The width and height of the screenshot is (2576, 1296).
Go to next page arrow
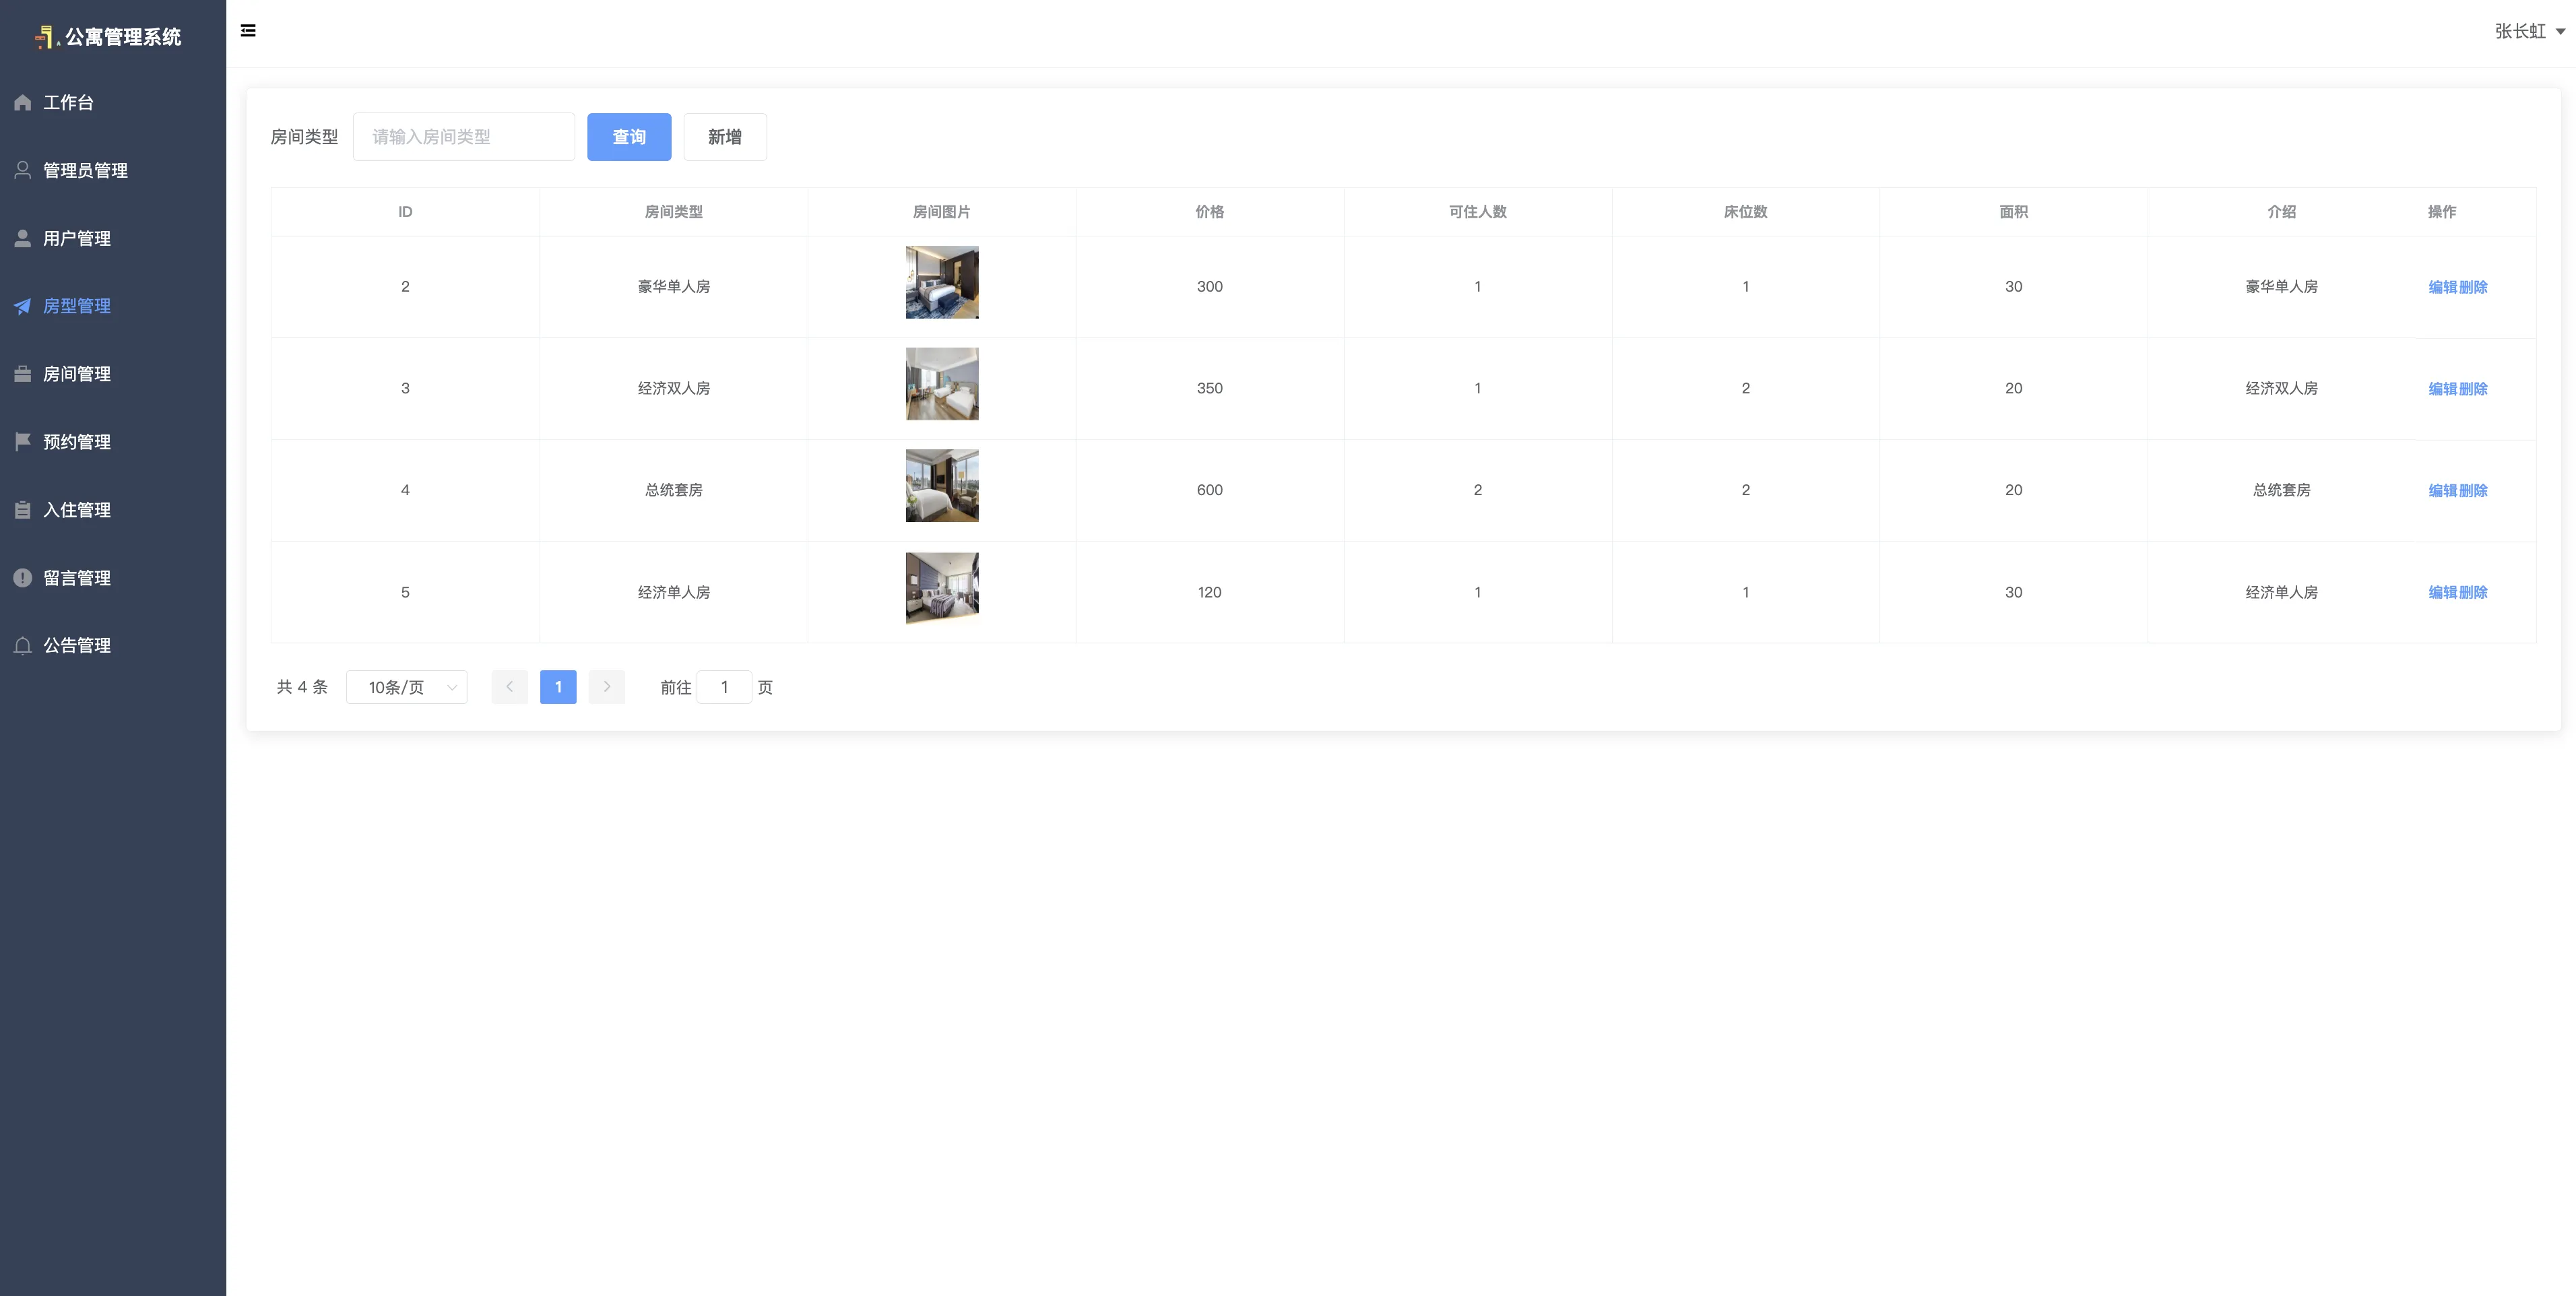(606, 687)
